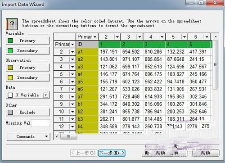Open row 4 header dropdown arrow

72,67
